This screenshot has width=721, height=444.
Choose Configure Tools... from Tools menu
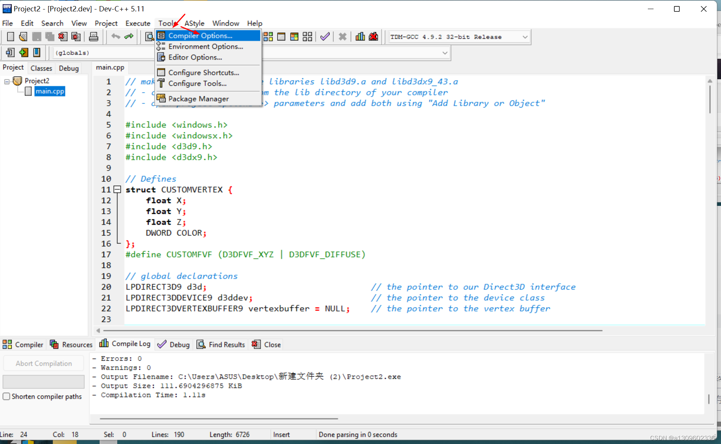[x=208, y=83]
